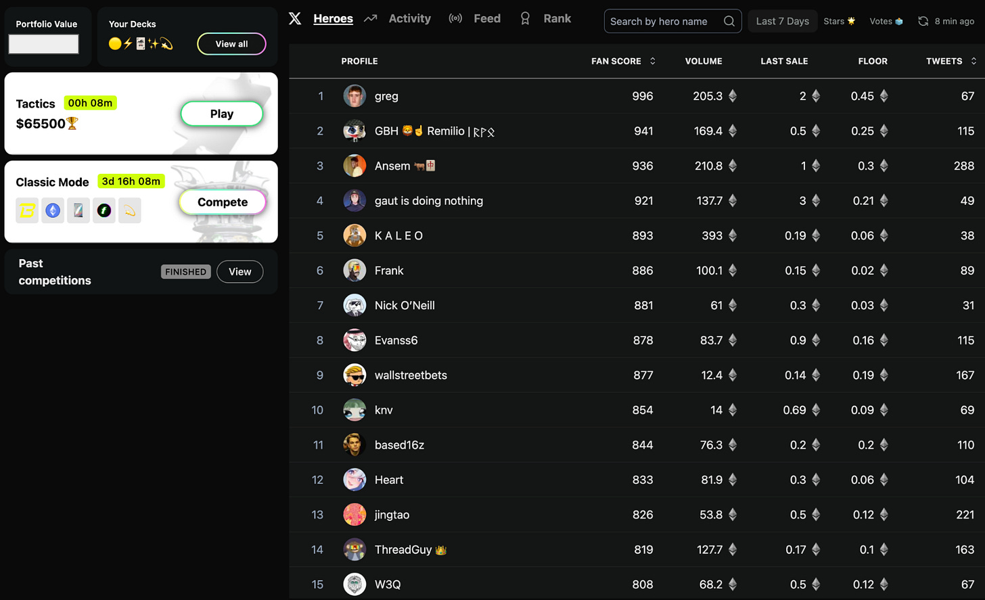
Task: Open GBH Remilio avatar
Action: (x=354, y=131)
